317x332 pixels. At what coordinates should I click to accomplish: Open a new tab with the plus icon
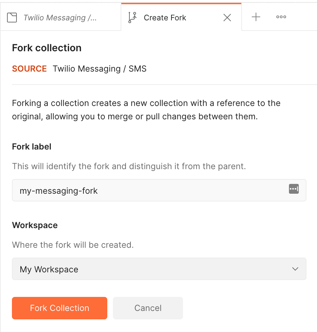point(256,17)
